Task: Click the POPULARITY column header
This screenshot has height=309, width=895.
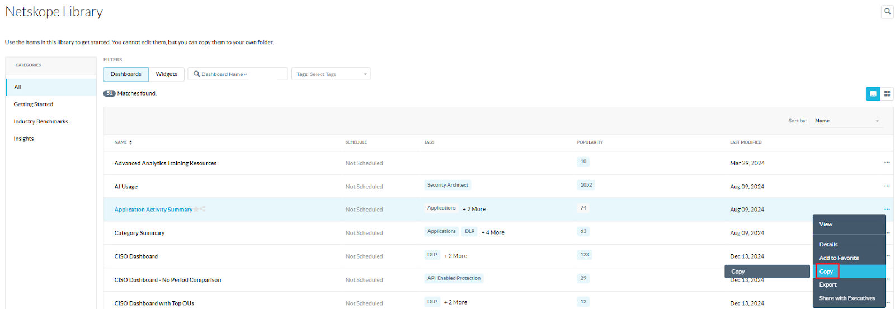Action: (590, 142)
